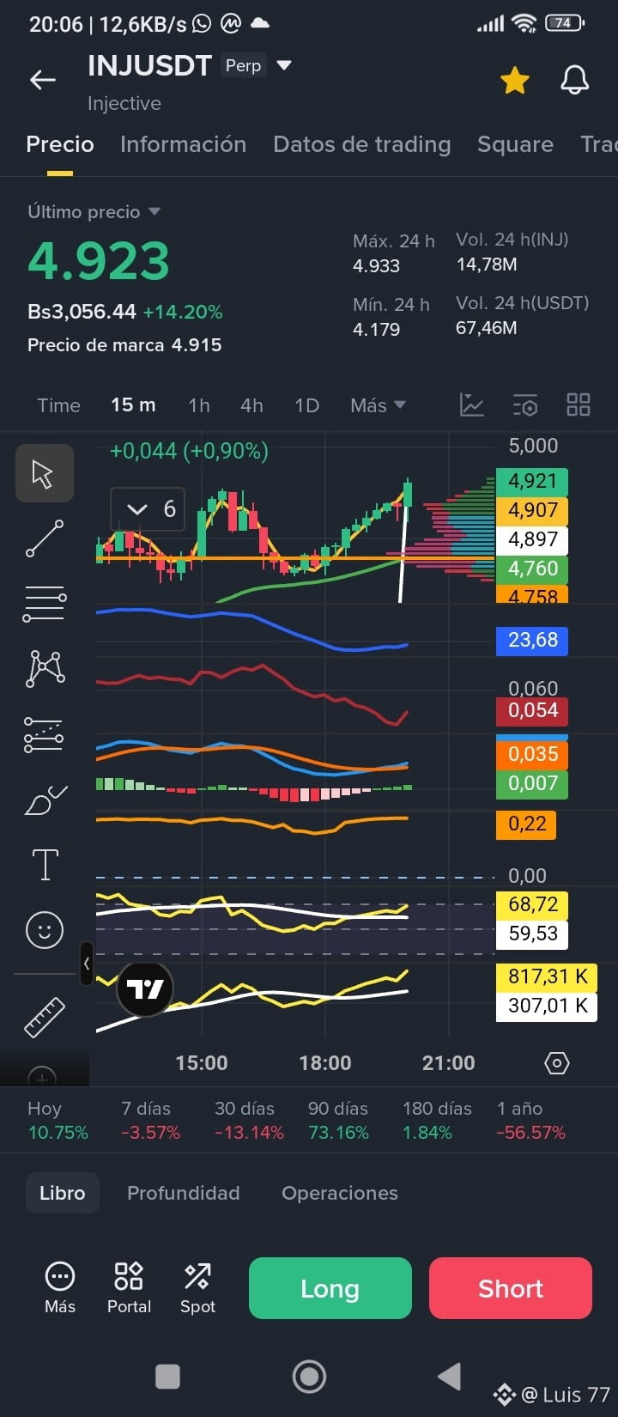The height and width of the screenshot is (1417, 618).
Task: Collapse the drawing toolbar with side arrow
Action: (x=87, y=964)
